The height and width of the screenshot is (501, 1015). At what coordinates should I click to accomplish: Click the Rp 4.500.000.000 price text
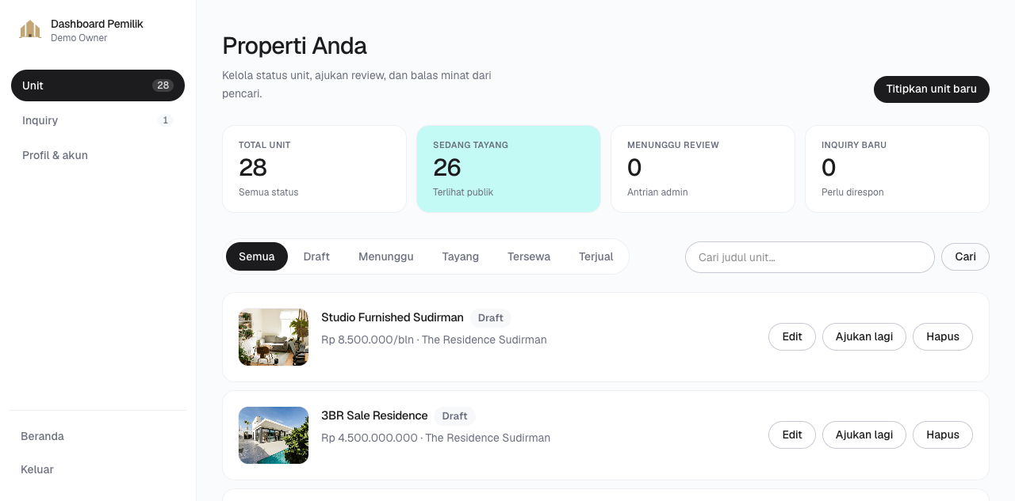(x=370, y=438)
